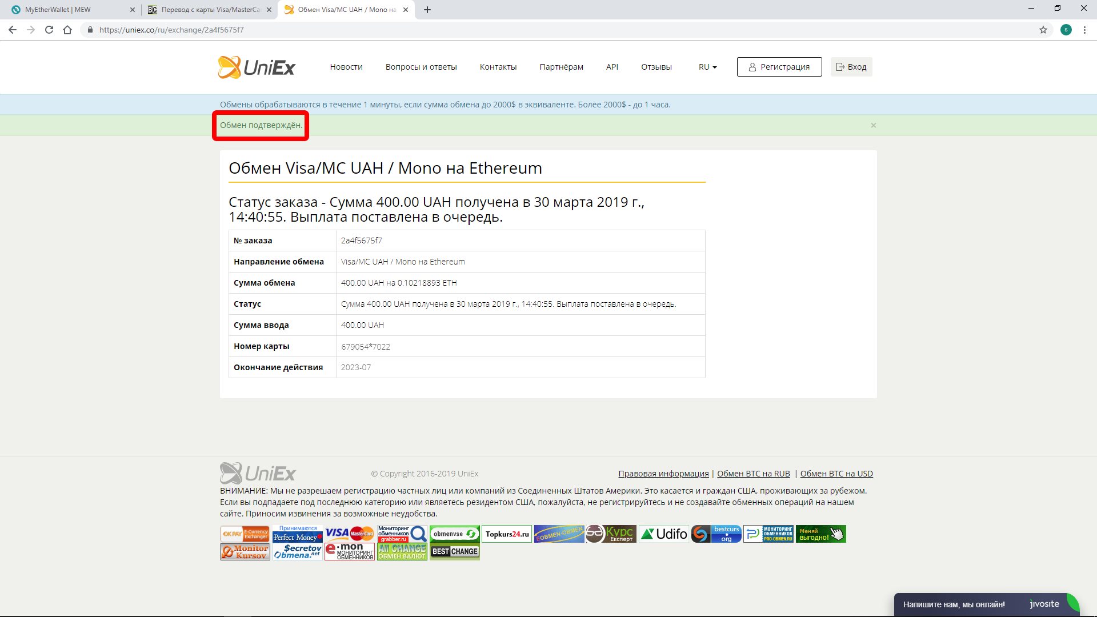
Task: Click the 400.00 UAH на 0.10218893 ETH value
Action: (399, 283)
